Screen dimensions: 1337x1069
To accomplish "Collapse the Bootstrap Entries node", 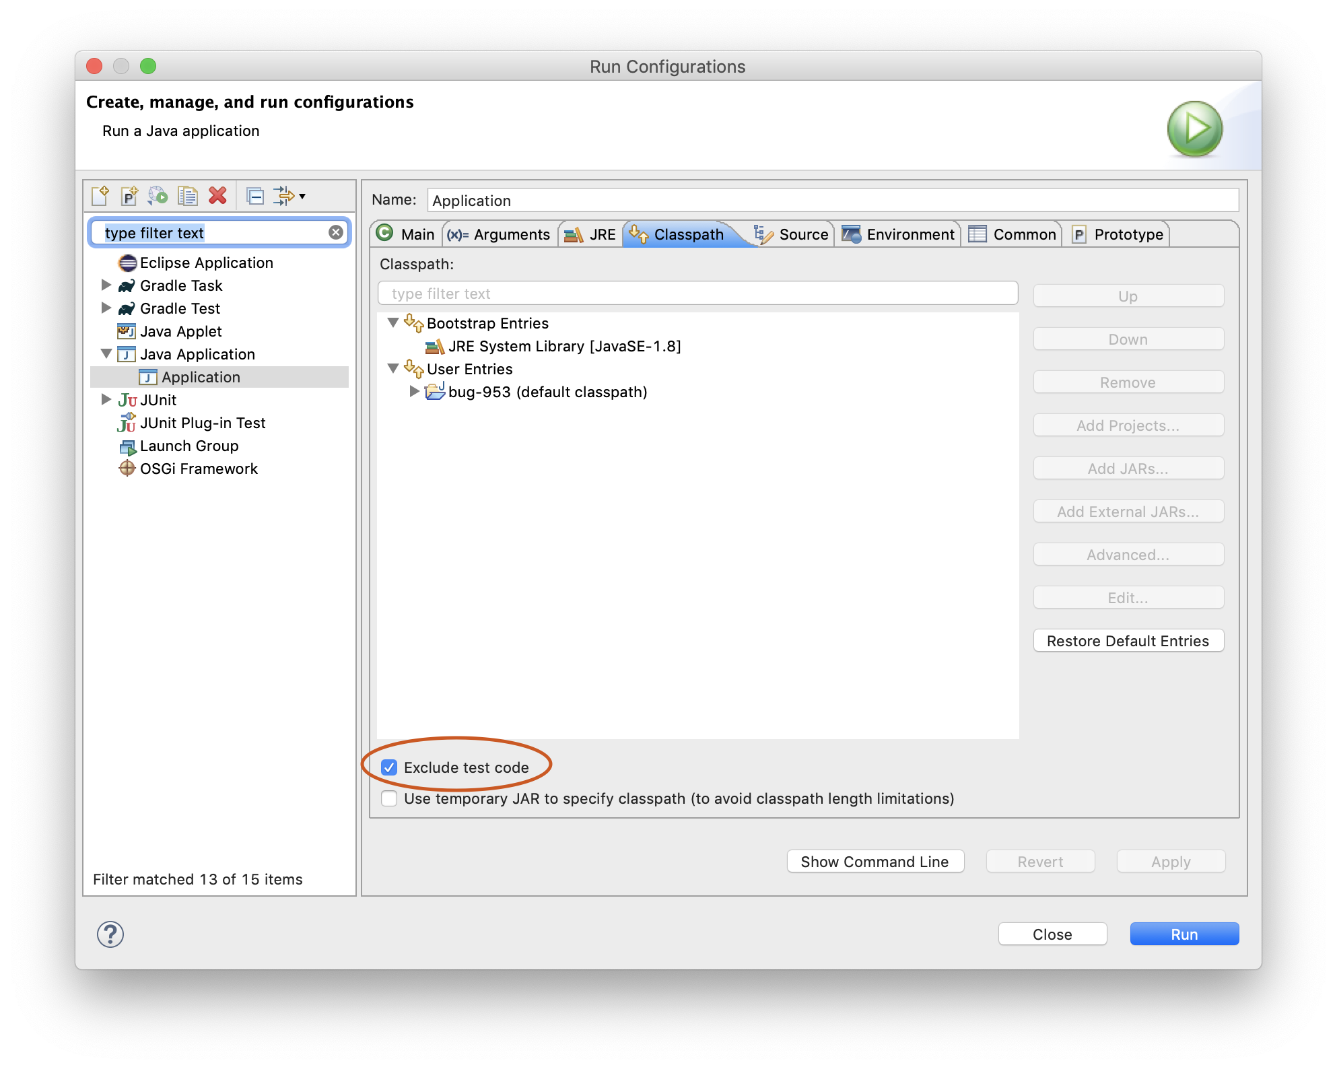I will point(394,323).
